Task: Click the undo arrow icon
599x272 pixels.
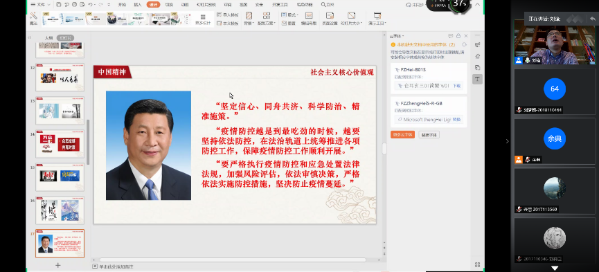Action: coord(91,5)
